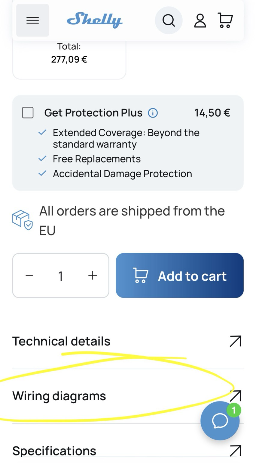Expand the Specifications arrow
Viewport: 256px width, 463px height.
(235, 451)
